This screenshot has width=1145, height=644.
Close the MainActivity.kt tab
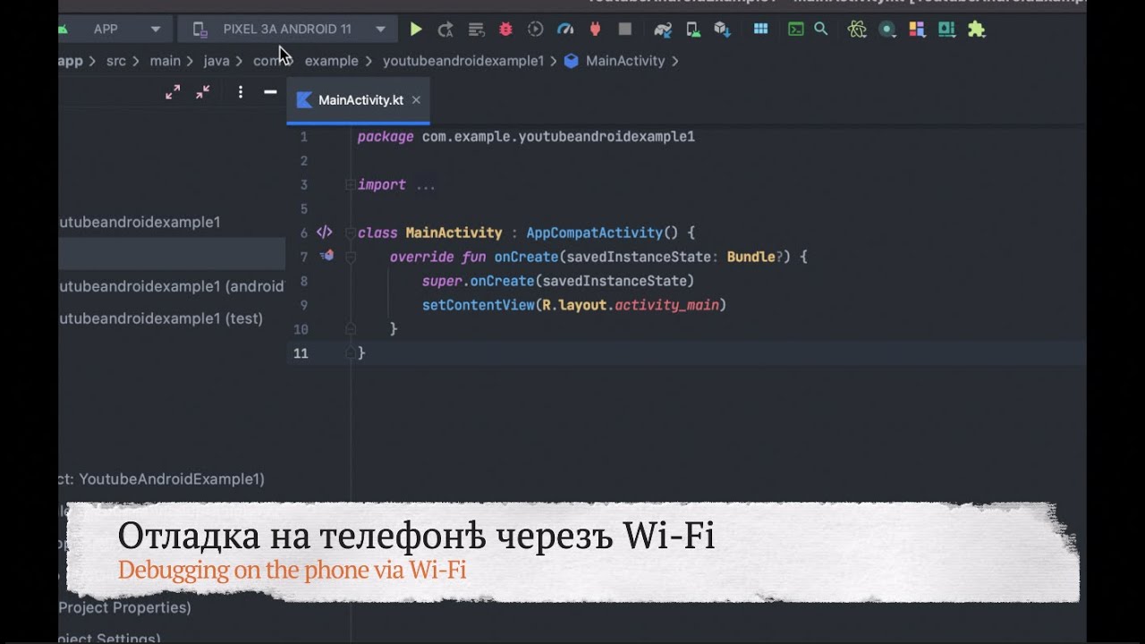tap(416, 100)
